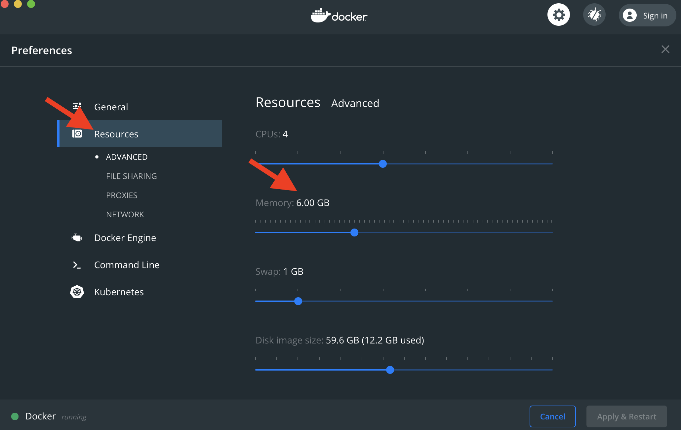The image size is (681, 430).
Task: Click the user avatar icon
Action: pyautogui.click(x=629, y=16)
